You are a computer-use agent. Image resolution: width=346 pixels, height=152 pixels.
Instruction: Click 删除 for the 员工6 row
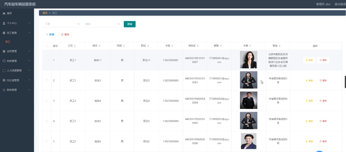pos(323,142)
